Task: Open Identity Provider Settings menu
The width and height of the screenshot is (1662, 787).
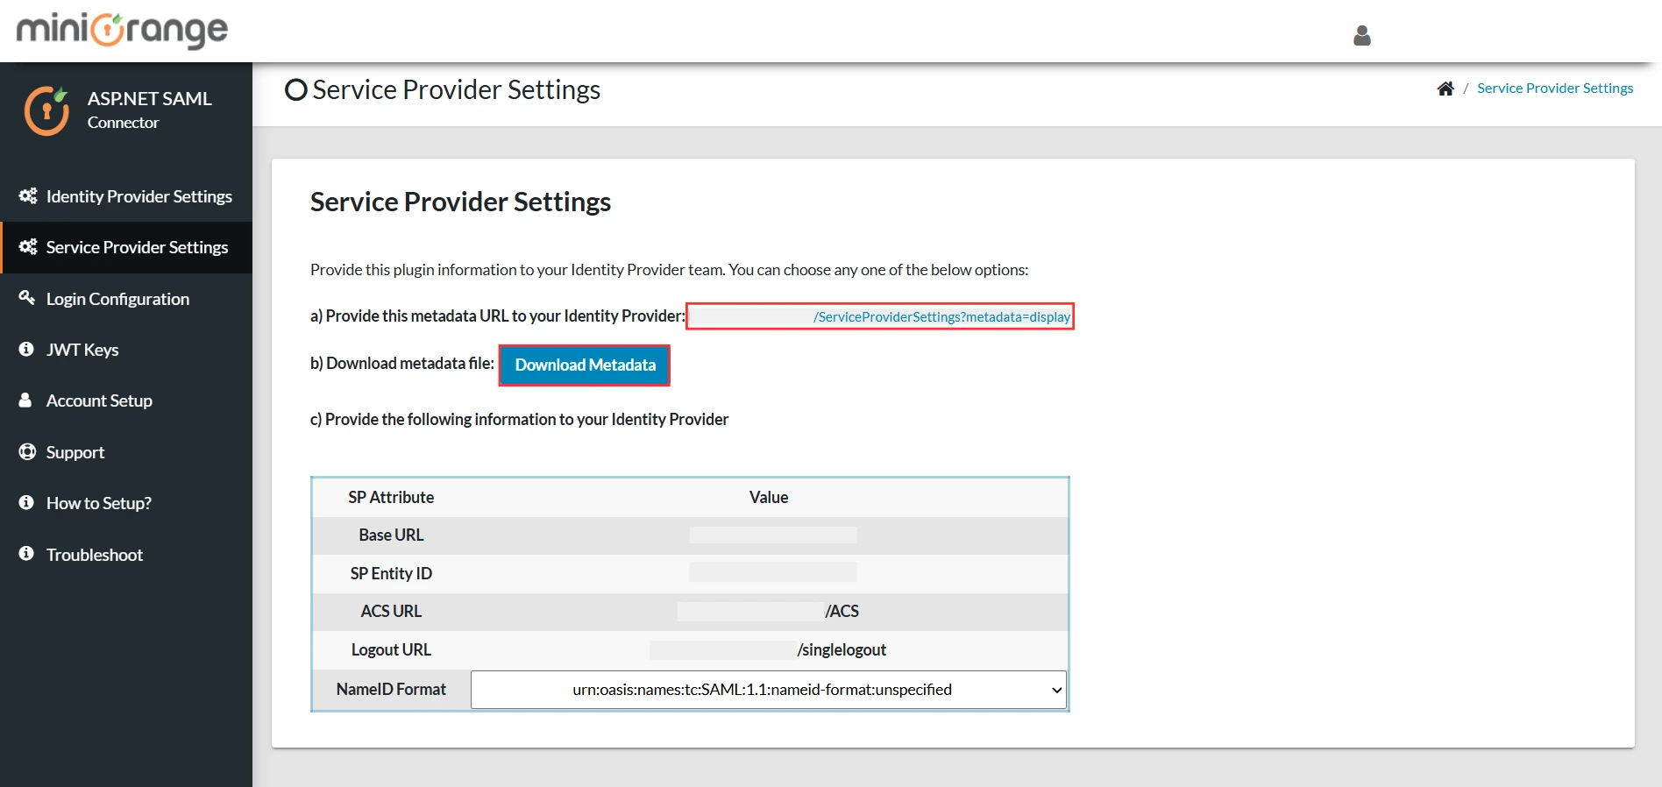Action: (126, 196)
